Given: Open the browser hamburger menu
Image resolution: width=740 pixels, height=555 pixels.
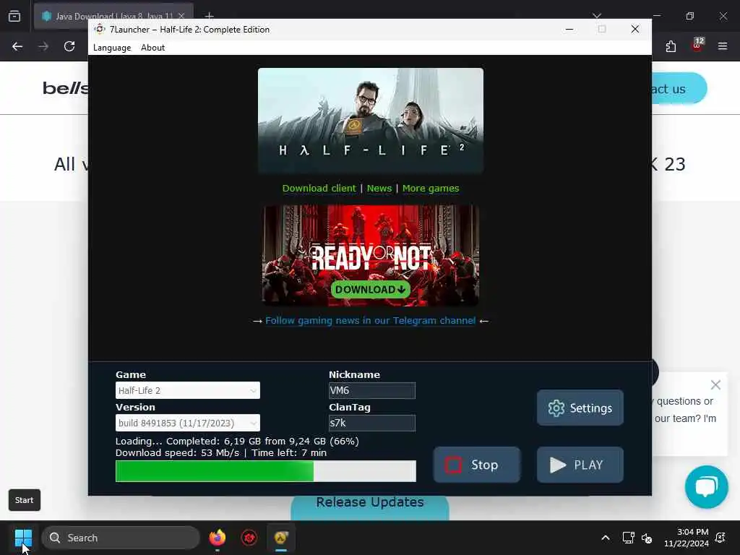Looking at the screenshot, I should [723, 46].
